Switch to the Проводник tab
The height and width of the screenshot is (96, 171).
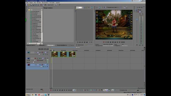coord(42,45)
